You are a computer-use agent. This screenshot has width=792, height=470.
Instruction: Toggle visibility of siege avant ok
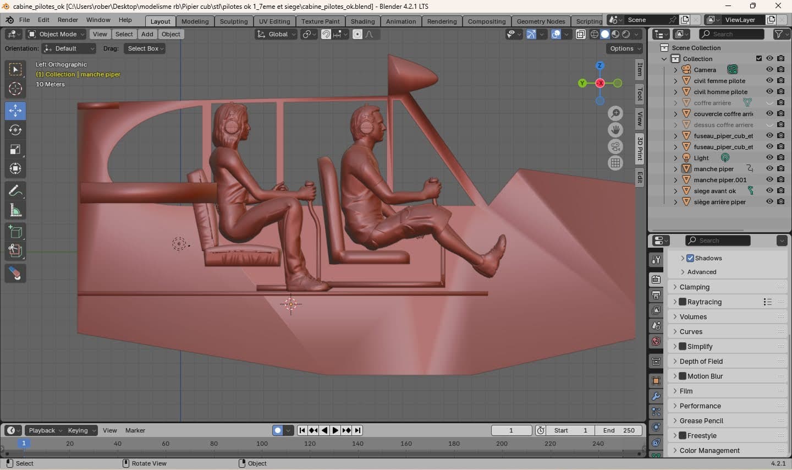[x=769, y=190]
